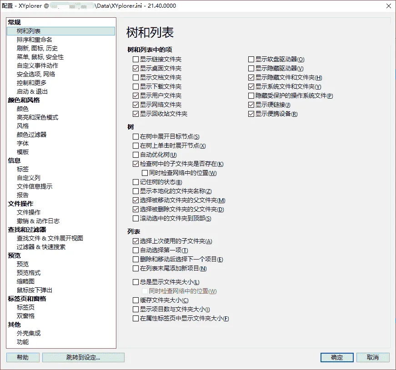Go to 菜单, 鼠标, 安全性 page
Screen dimensions: 396x370
(40, 57)
